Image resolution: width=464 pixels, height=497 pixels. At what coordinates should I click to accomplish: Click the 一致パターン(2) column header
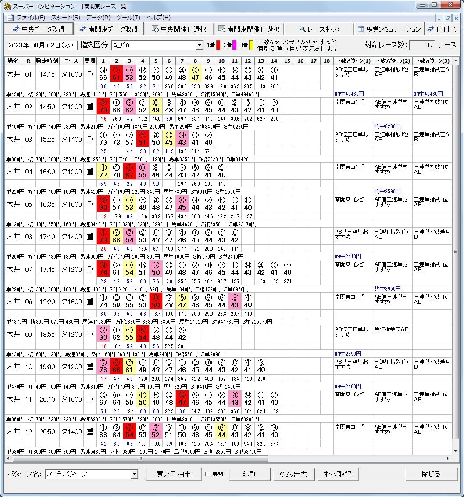393,61
